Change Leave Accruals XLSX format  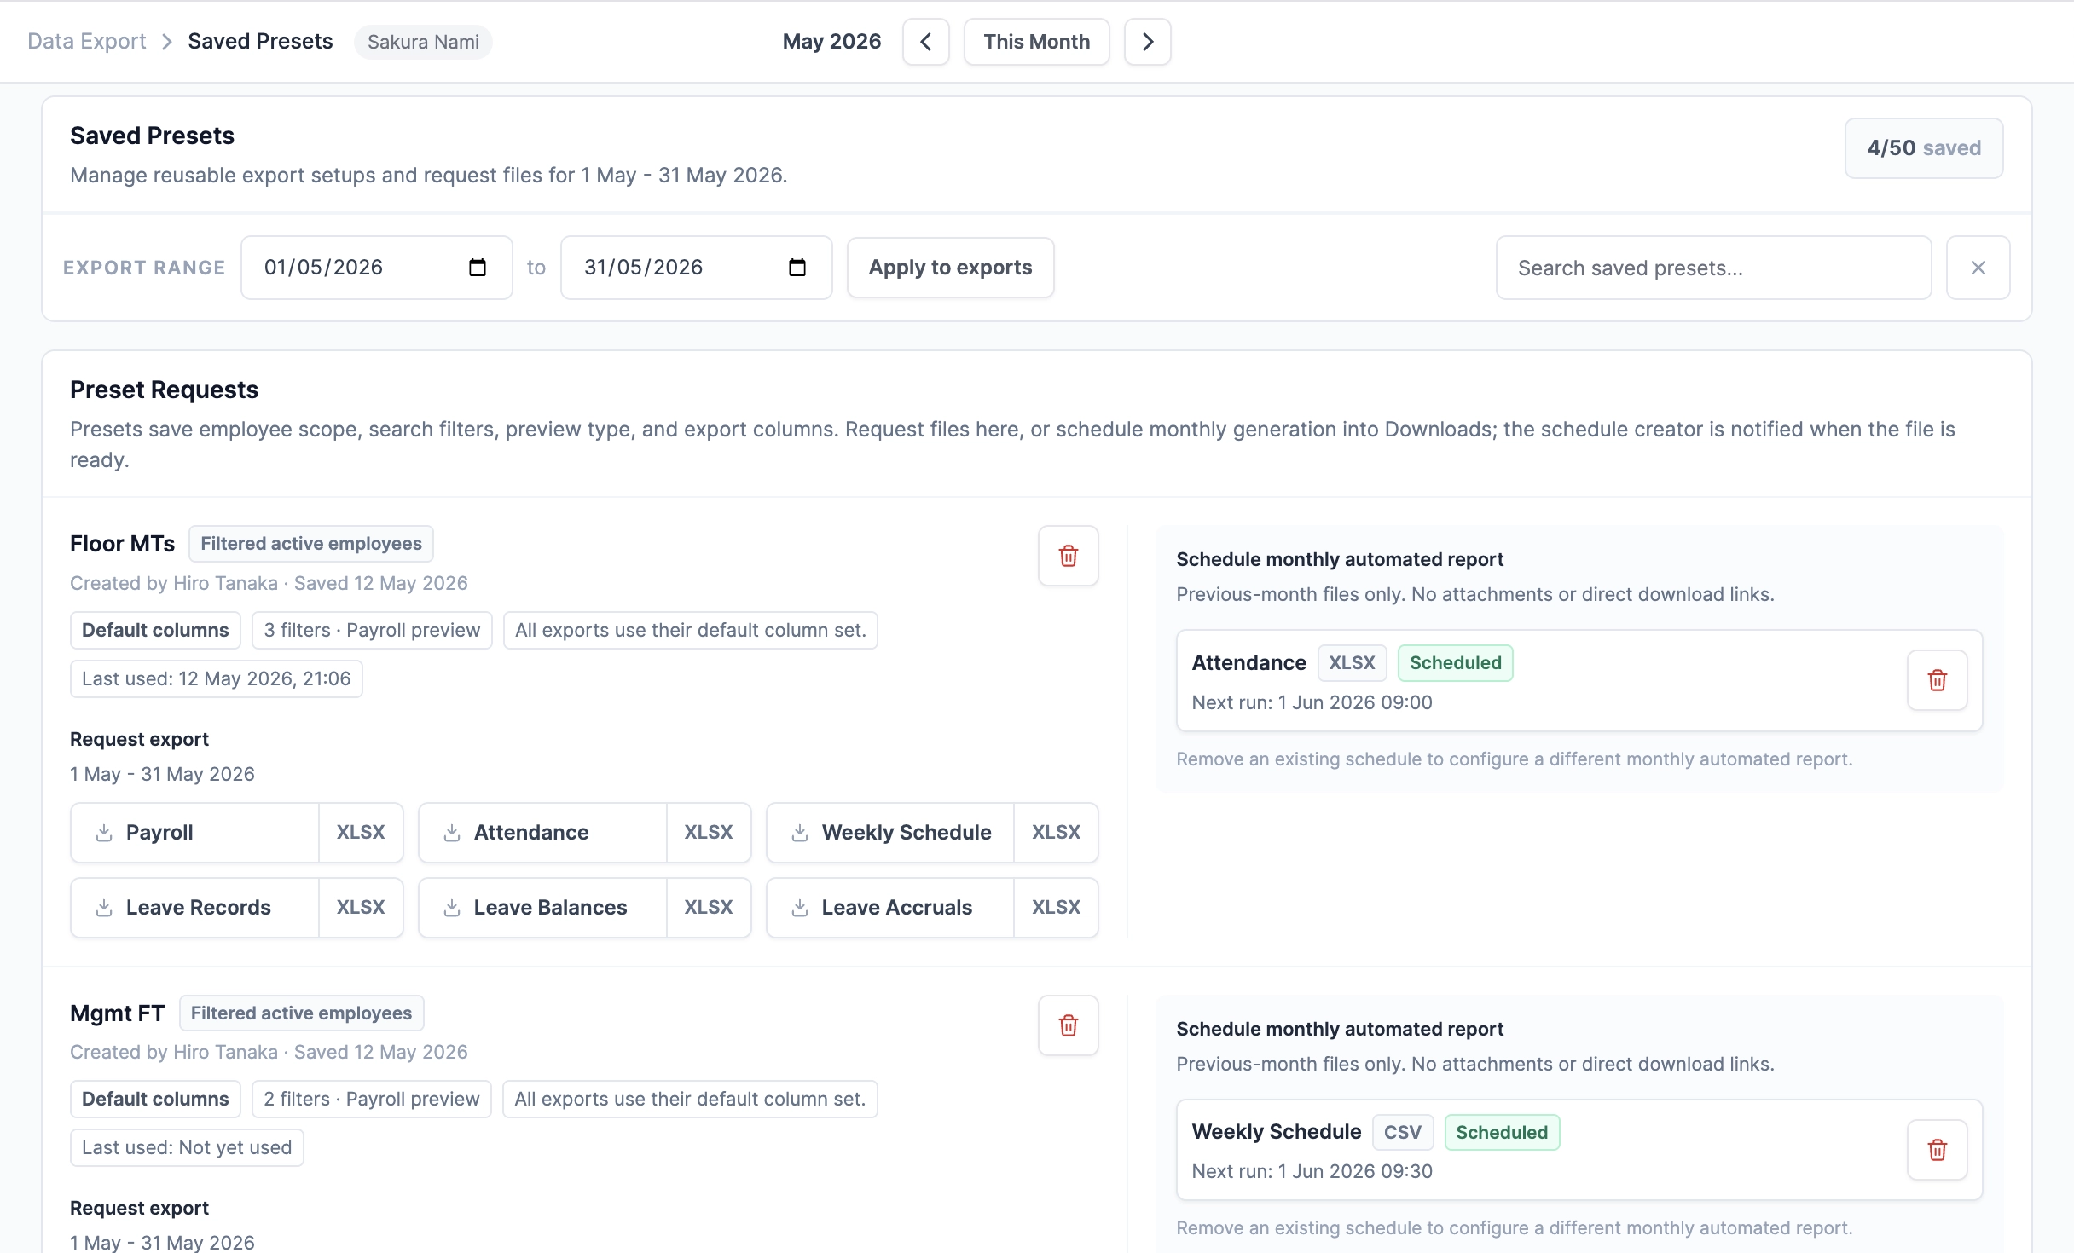coord(1057,908)
